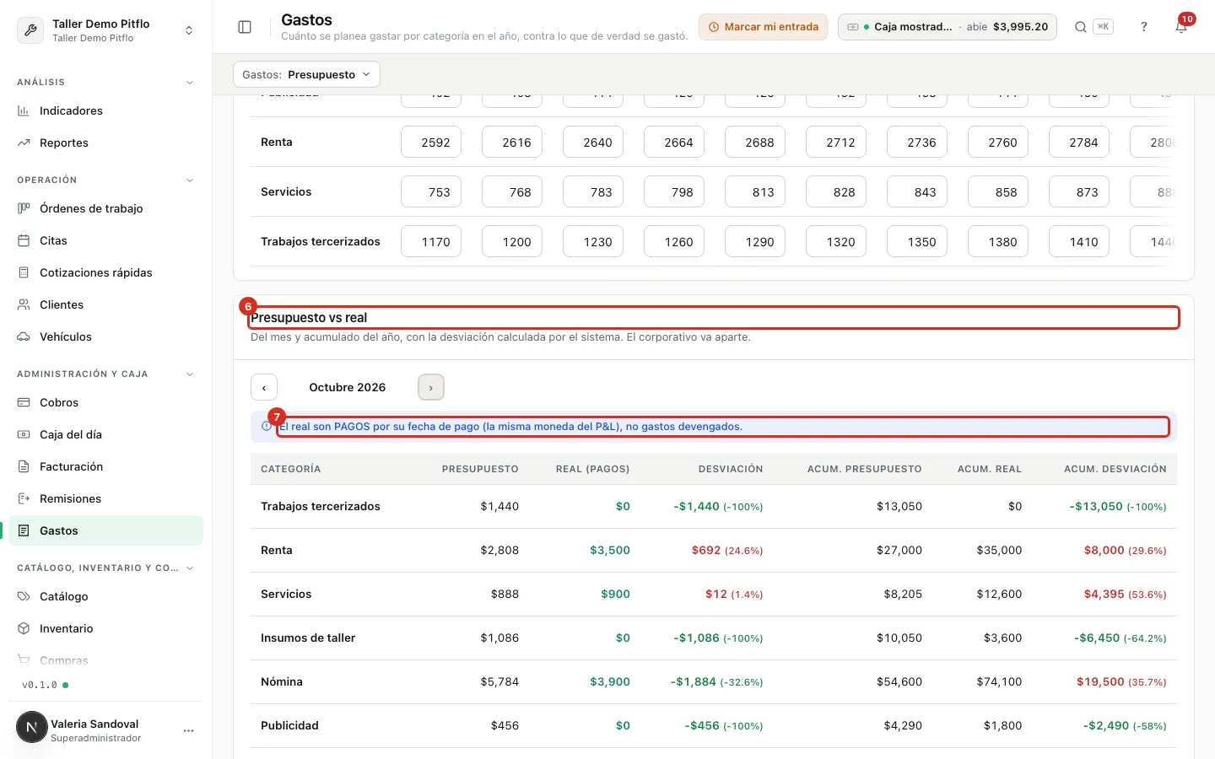
Task: Open the Reportes page
Action: pos(106,143)
